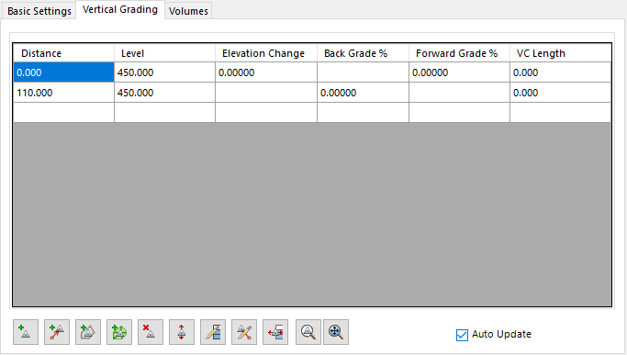Click Level 450.000 in the 110.000 row

coord(164,93)
